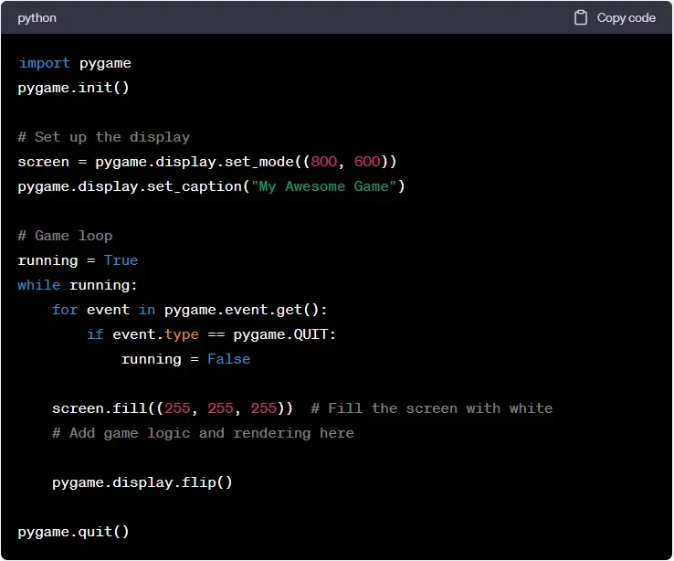Click 'pygame.QUIT' in the if statement
674x561 pixels.
click(280, 334)
